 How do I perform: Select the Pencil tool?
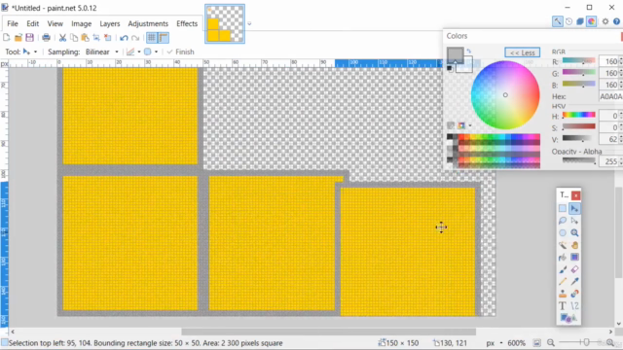coord(563,282)
